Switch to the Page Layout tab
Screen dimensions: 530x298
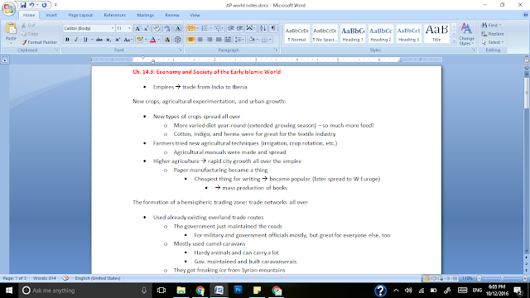(x=80, y=15)
